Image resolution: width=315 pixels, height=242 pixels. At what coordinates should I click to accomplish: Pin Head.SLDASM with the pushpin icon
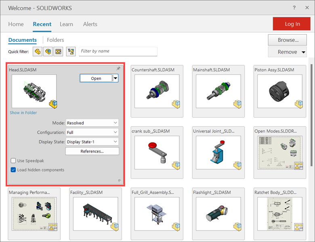point(118,68)
